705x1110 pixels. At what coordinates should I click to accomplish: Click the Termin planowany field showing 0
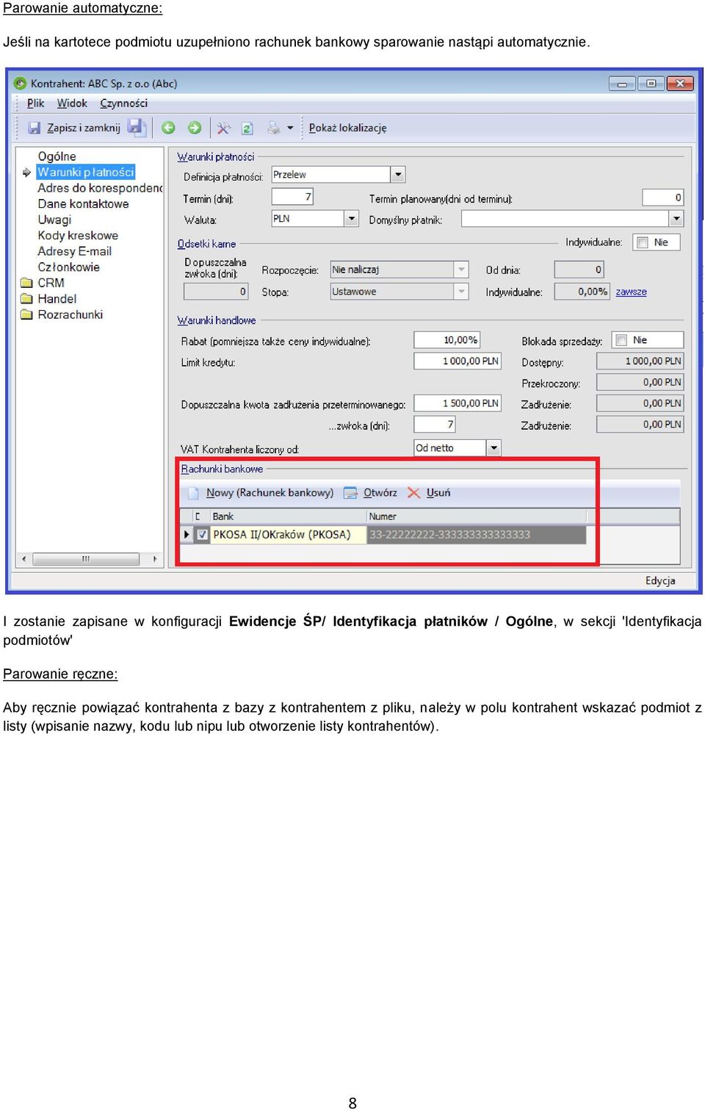(x=662, y=197)
